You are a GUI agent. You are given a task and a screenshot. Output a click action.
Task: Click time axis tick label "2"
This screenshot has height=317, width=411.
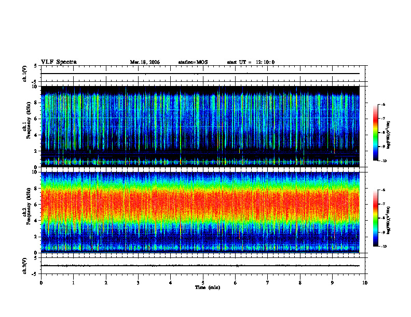106,283
